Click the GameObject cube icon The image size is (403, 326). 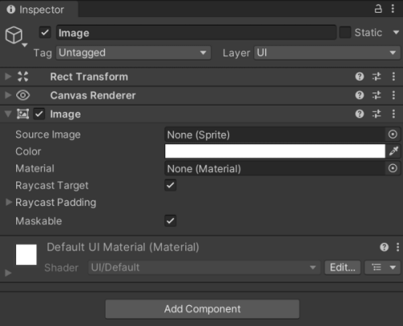coord(14,35)
